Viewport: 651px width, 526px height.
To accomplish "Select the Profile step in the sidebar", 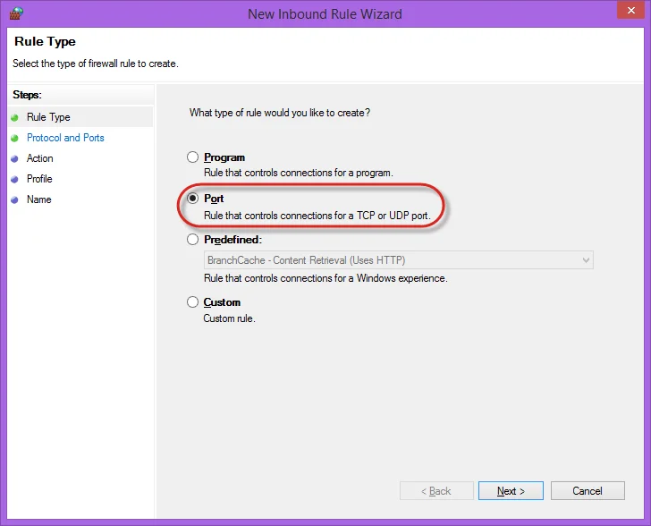I will (x=39, y=179).
